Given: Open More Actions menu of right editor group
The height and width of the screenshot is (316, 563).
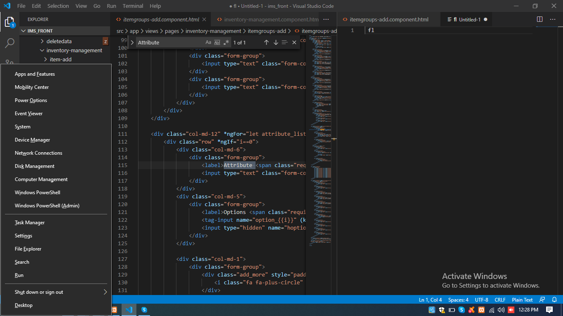Looking at the screenshot, I should (x=553, y=19).
